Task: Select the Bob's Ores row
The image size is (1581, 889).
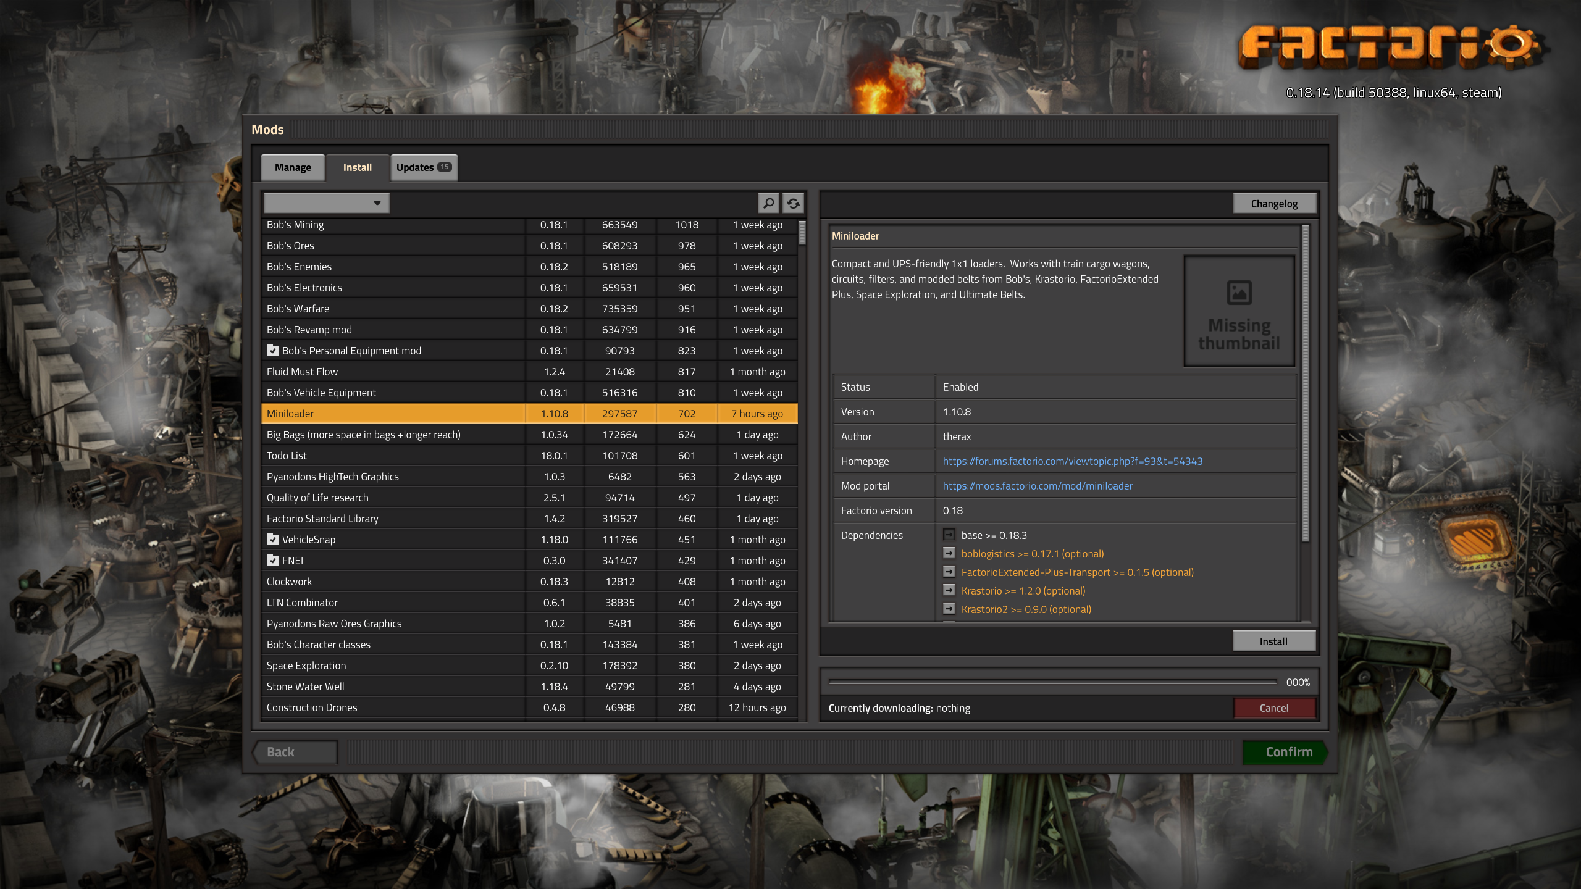Action: tap(529, 246)
